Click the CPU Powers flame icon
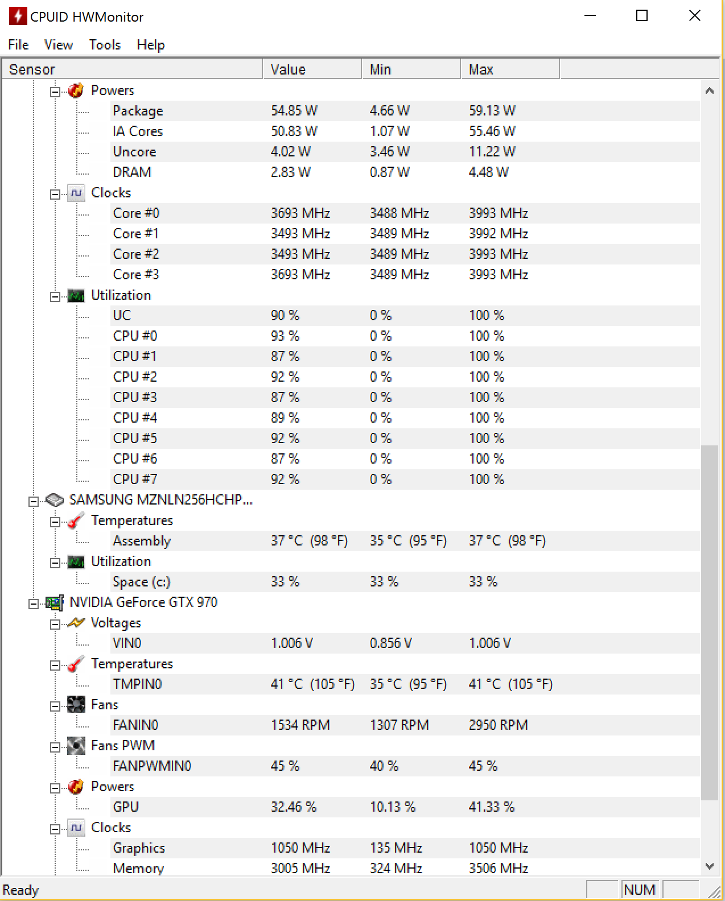725x901 pixels. point(76,90)
